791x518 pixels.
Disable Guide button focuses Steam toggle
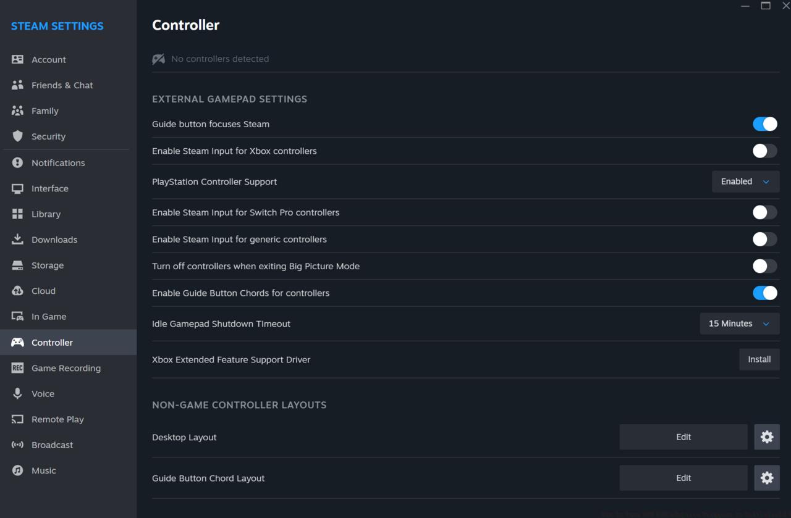(x=764, y=124)
